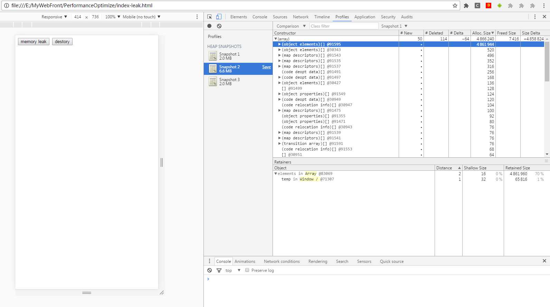Switch to the Elements tab
550x307 pixels.
tap(239, 17)
